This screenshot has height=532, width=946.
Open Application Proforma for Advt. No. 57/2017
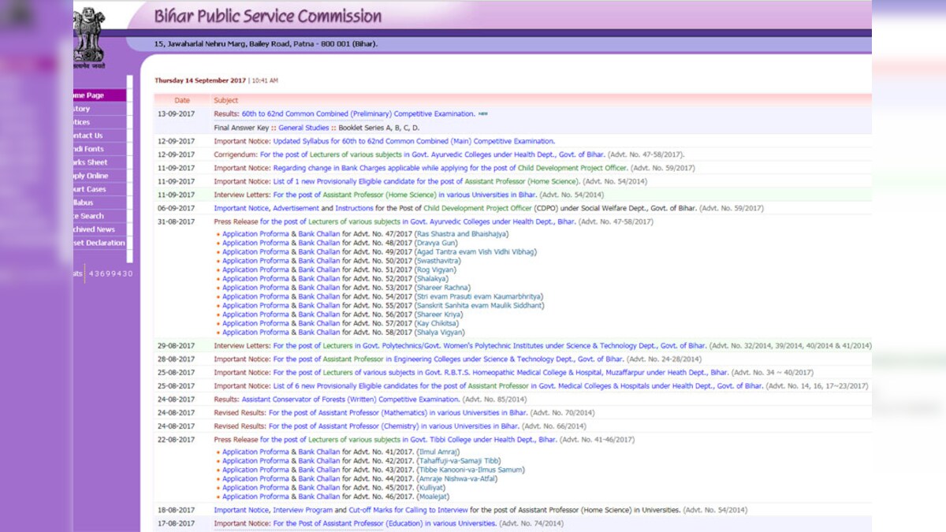255,324
